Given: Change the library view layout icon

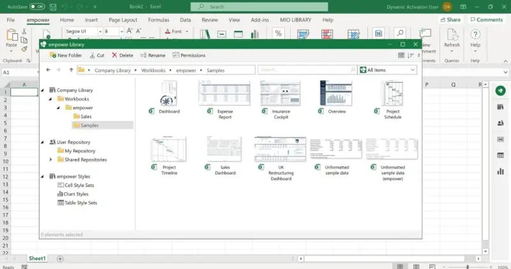Looking at the screenshot, I should pos(401,56).
